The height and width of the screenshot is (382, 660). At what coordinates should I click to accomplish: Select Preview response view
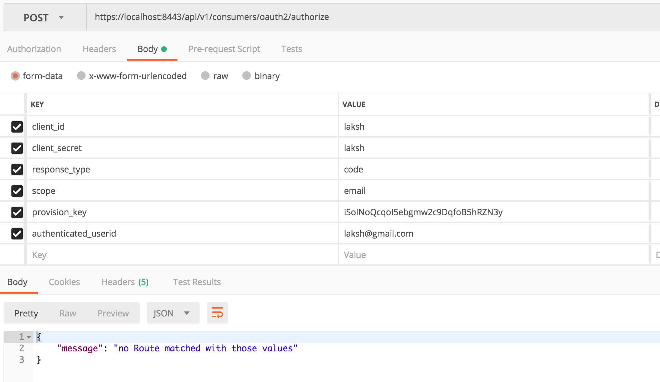[x=113, y=313]
